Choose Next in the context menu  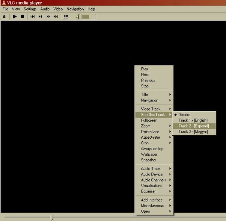(x=154, y=75)
